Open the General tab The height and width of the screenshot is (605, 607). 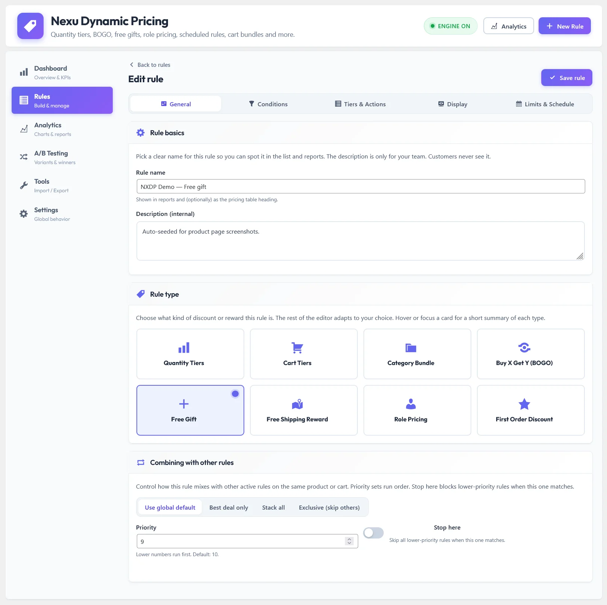click(x=176, y=104)
